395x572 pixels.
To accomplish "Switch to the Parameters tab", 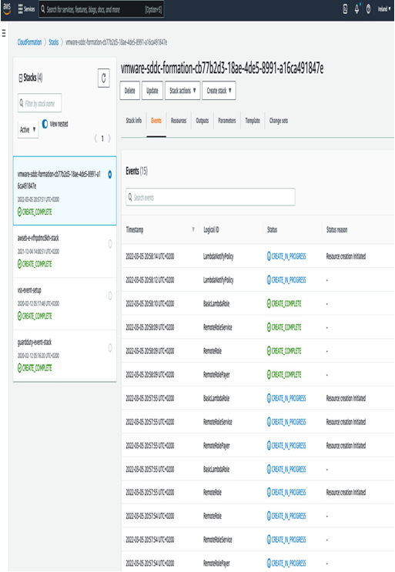I will tap(227, 120).
